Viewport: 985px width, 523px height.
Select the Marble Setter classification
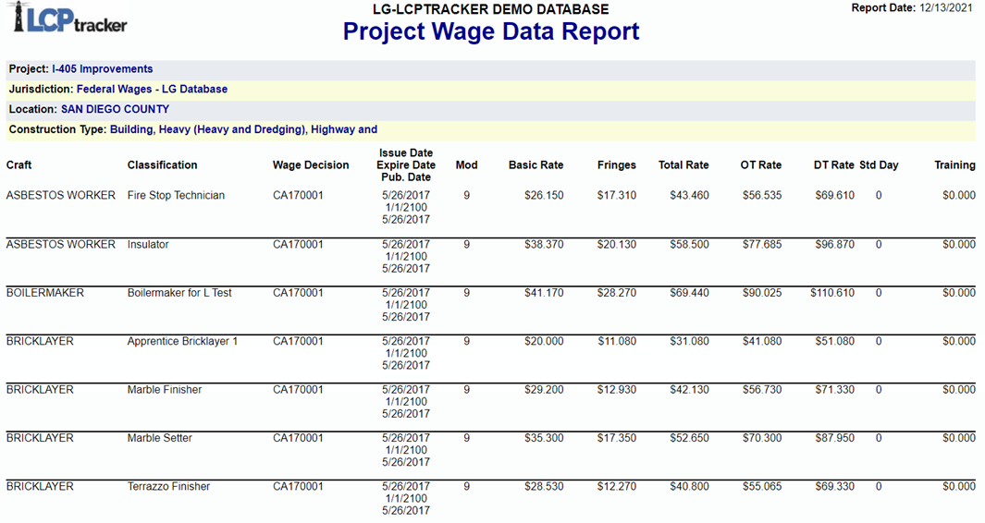click(x=160, y=438)
